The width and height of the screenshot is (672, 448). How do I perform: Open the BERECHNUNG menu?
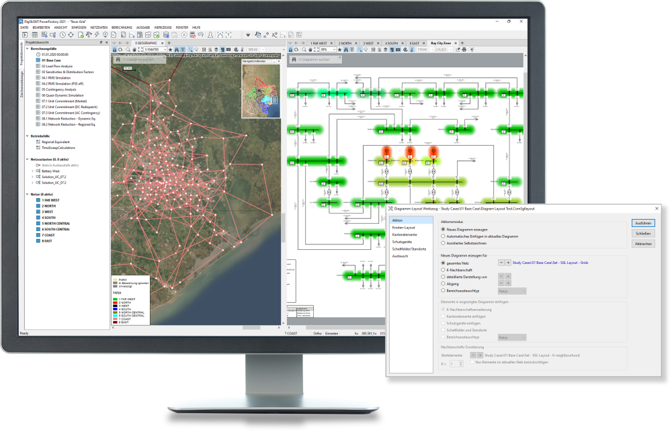pos(122,28)
